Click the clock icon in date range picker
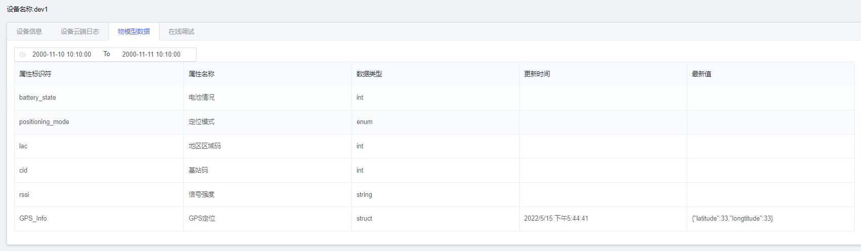Viewport: 861px width, 251px height. click(22, 55)
